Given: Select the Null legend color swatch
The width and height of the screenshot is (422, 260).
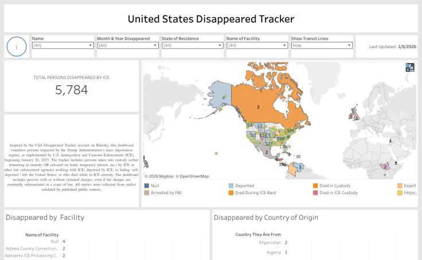Looking at the screenshot, I should (147, 186).
